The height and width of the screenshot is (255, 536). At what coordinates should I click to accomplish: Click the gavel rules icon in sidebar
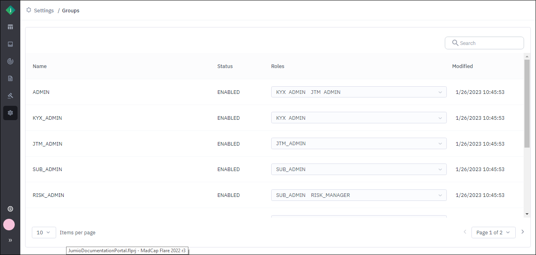coord(10,95)
